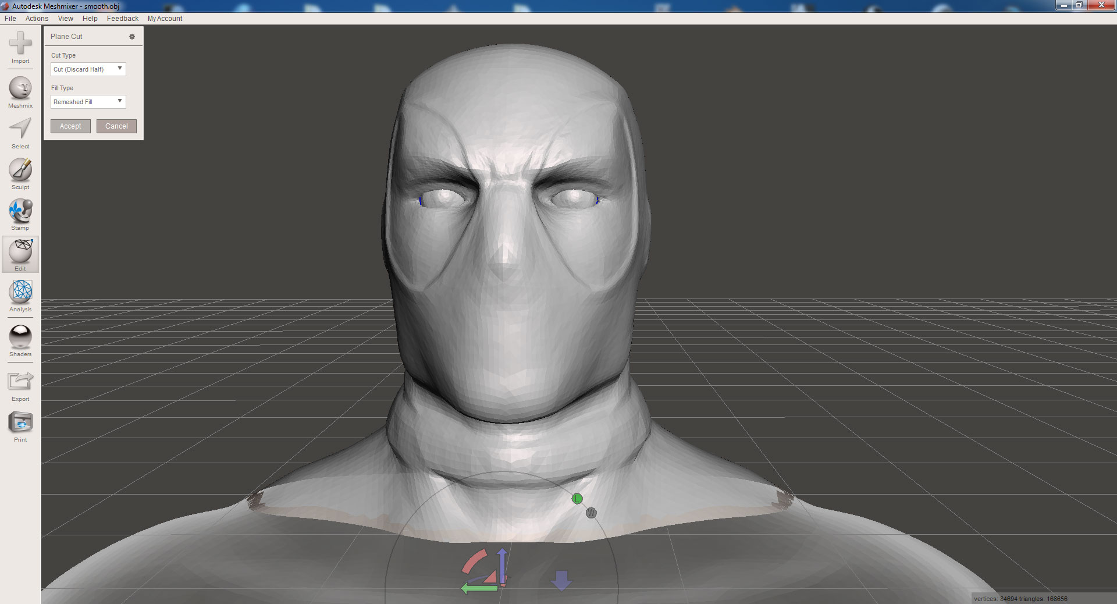Open the Fill Type dropdown
This screenshot has height=604, width=1117.
(88, 102)
